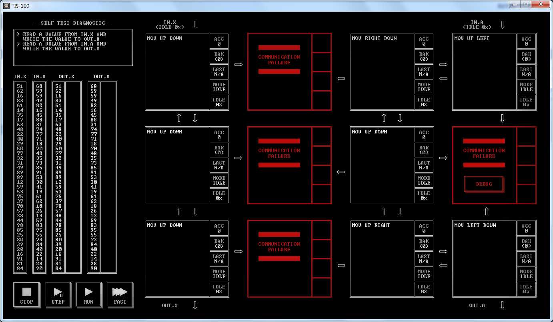Click the ACC register of MOV LEFT DOWN node

click(x=526, y=229)
